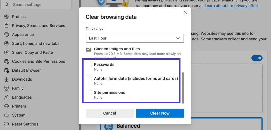Uncheck Cached images and files
This screenshot has height=130, width=271.
click(89, 49)
